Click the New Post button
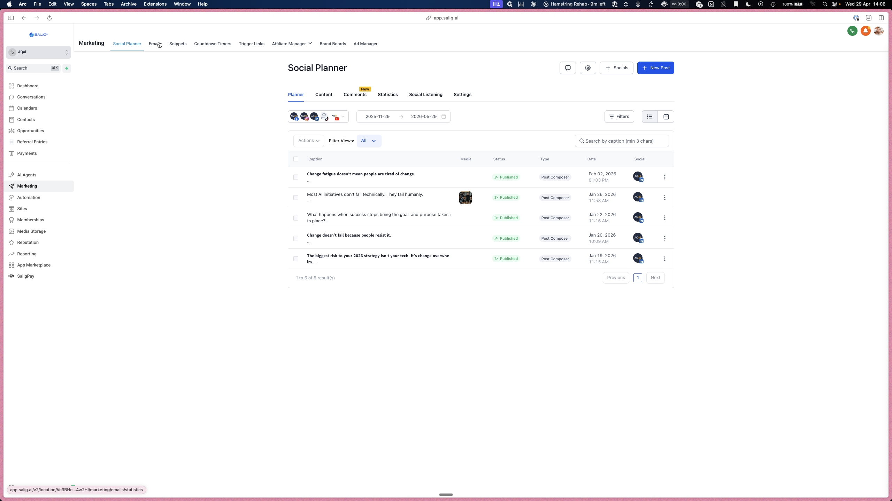 pyautogui.click(x=655, y=68)
